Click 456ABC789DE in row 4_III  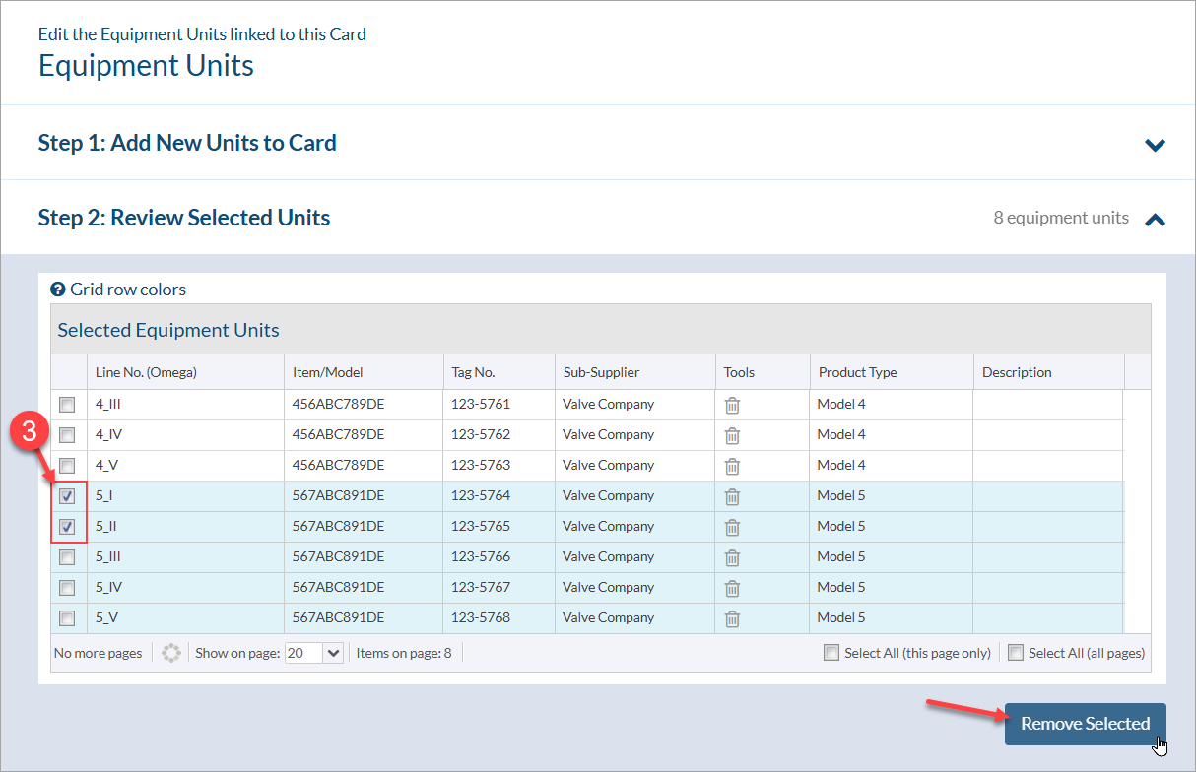(338, 405)
